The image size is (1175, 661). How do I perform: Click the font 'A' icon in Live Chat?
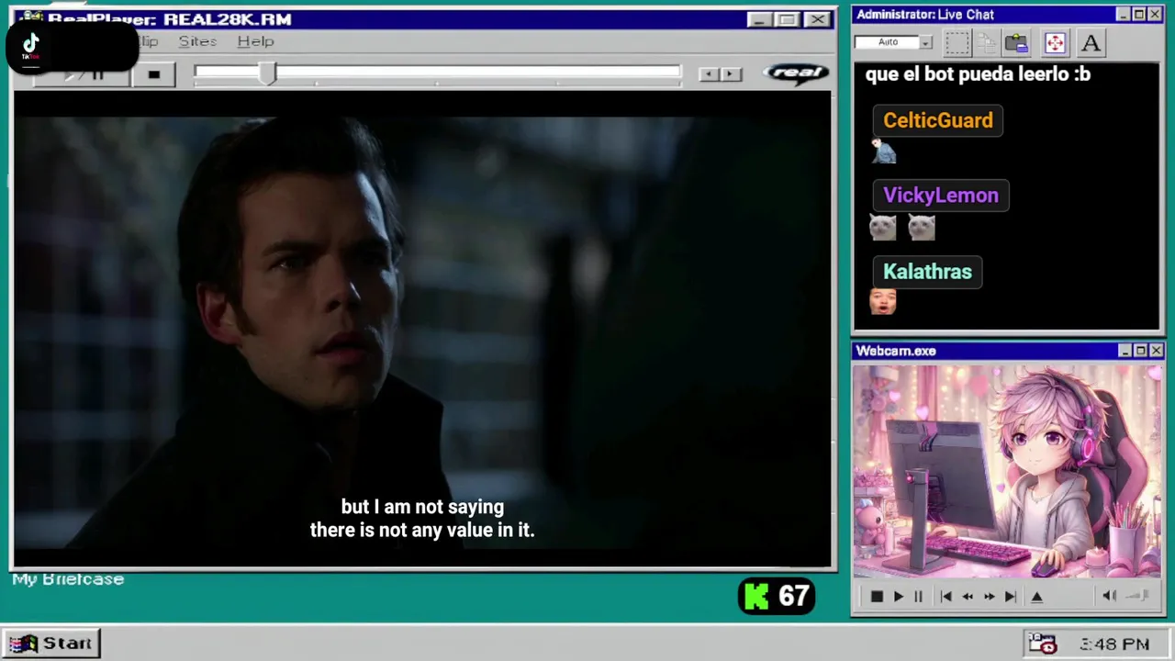point(1091,42)
